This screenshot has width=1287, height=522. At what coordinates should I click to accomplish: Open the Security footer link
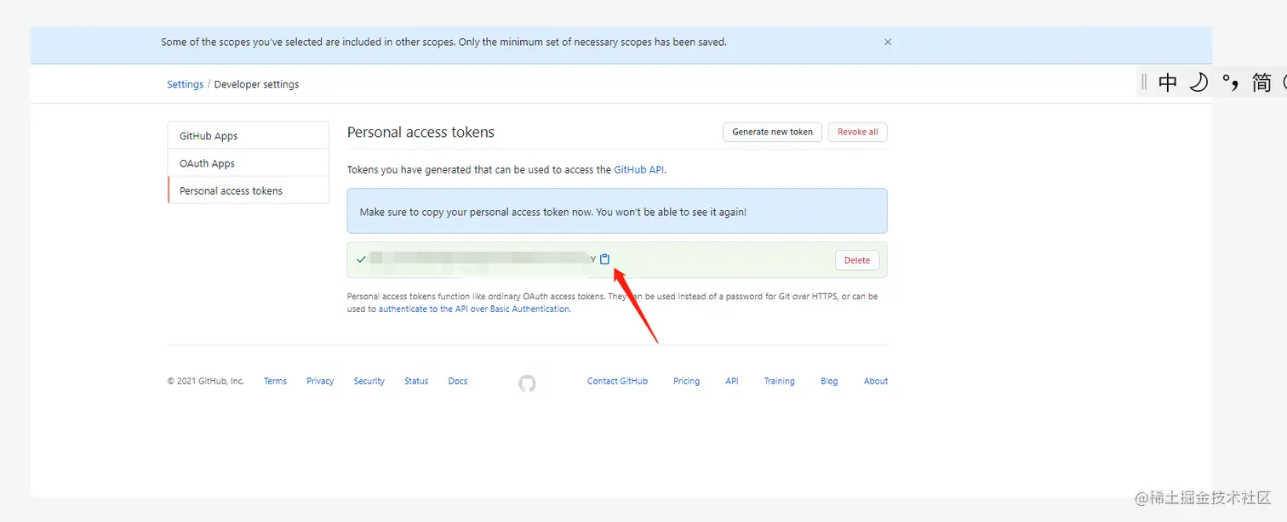point(369,381)
